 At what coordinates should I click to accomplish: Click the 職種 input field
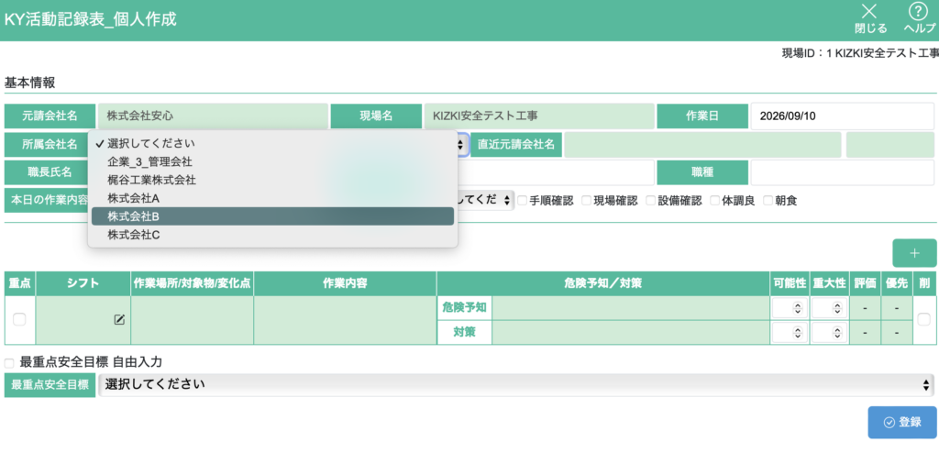coord(843,173)
